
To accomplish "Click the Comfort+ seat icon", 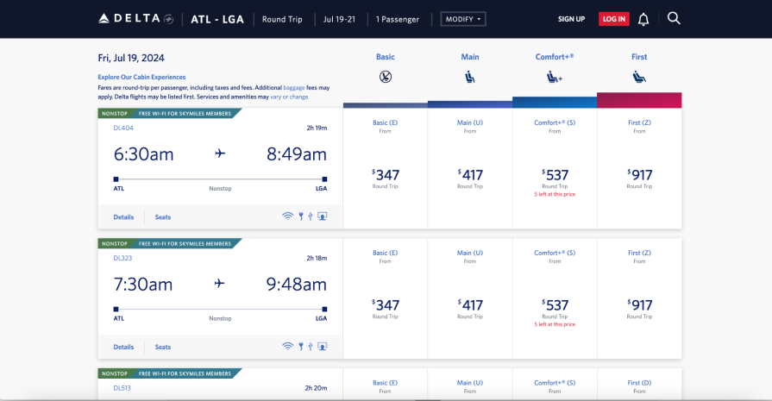I will click(x=555, y=78).
